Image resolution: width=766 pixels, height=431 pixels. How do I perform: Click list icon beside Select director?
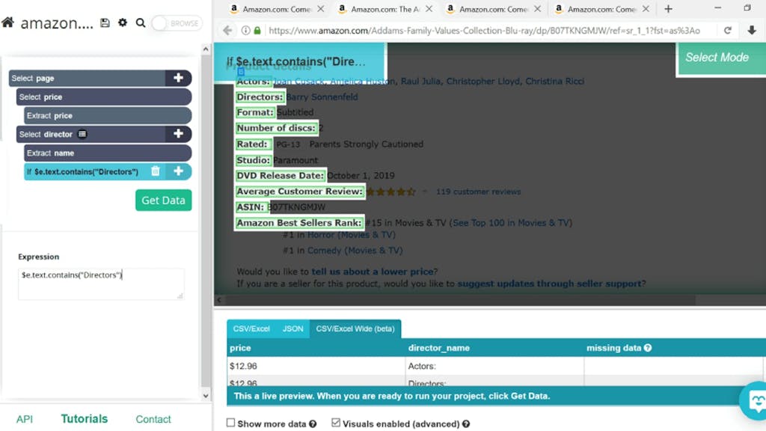click(82, 134)
